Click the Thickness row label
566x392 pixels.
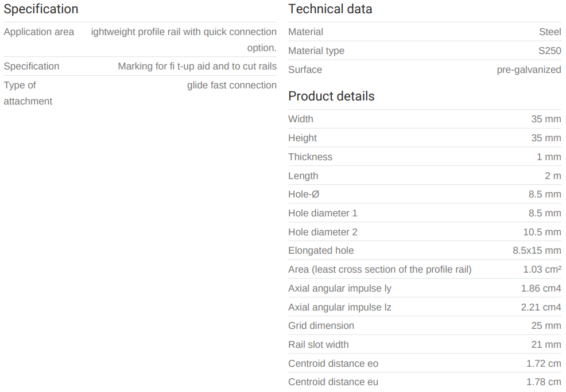[x=310, y=157]
